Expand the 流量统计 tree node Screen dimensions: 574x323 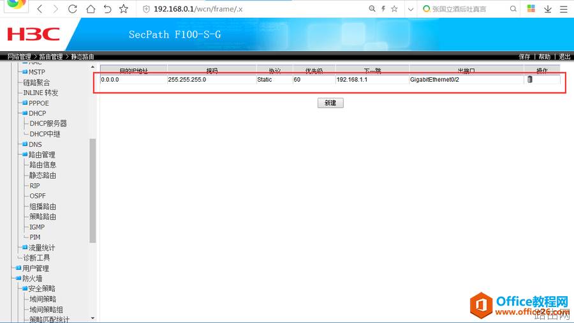pyautogui.click(x=25, y=248)
